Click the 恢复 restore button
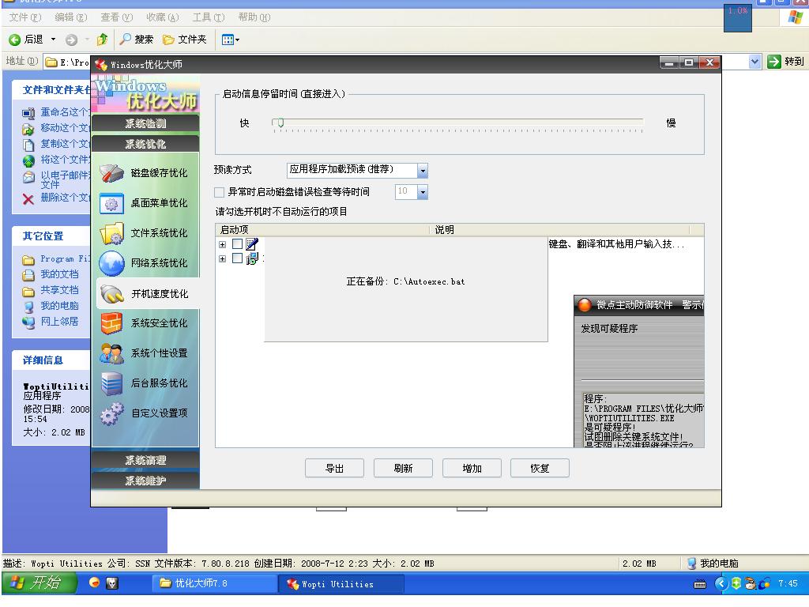Screen dimensions: 809x607 coord(540,468)
